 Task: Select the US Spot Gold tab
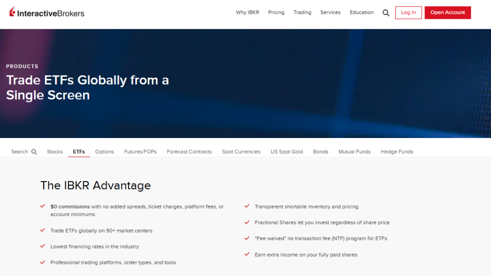point(287,151)
